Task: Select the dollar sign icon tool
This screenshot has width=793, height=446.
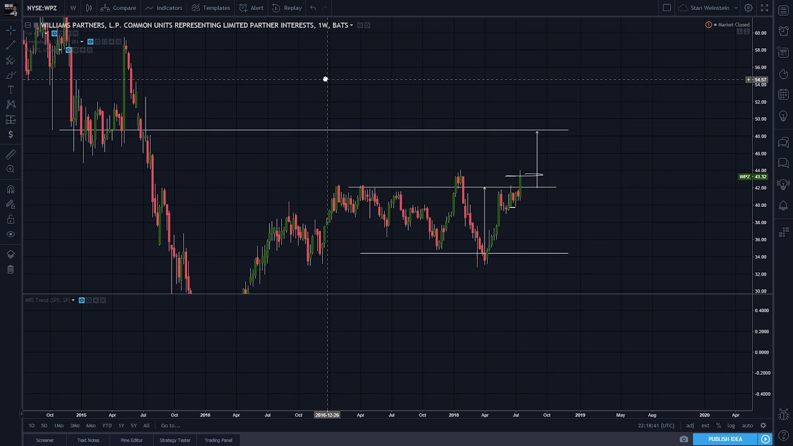Action: [11, 134]
